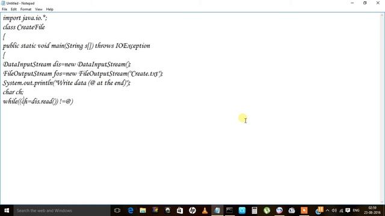Open the Help menu

[49, 10]
